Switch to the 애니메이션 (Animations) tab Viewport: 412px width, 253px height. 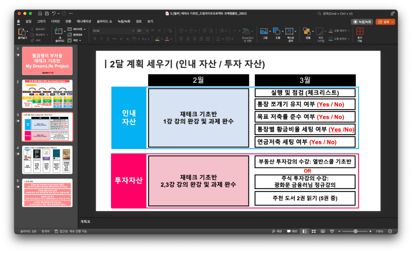click(83, 21)
